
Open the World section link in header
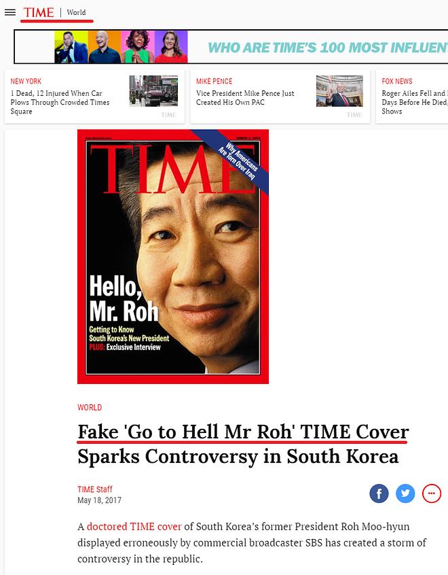pyautogui.click(x=76, y=12)
